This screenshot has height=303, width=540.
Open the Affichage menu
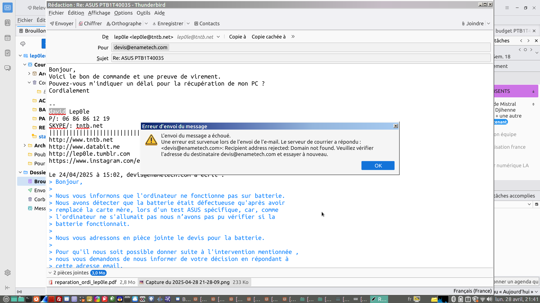click(99, 13)
